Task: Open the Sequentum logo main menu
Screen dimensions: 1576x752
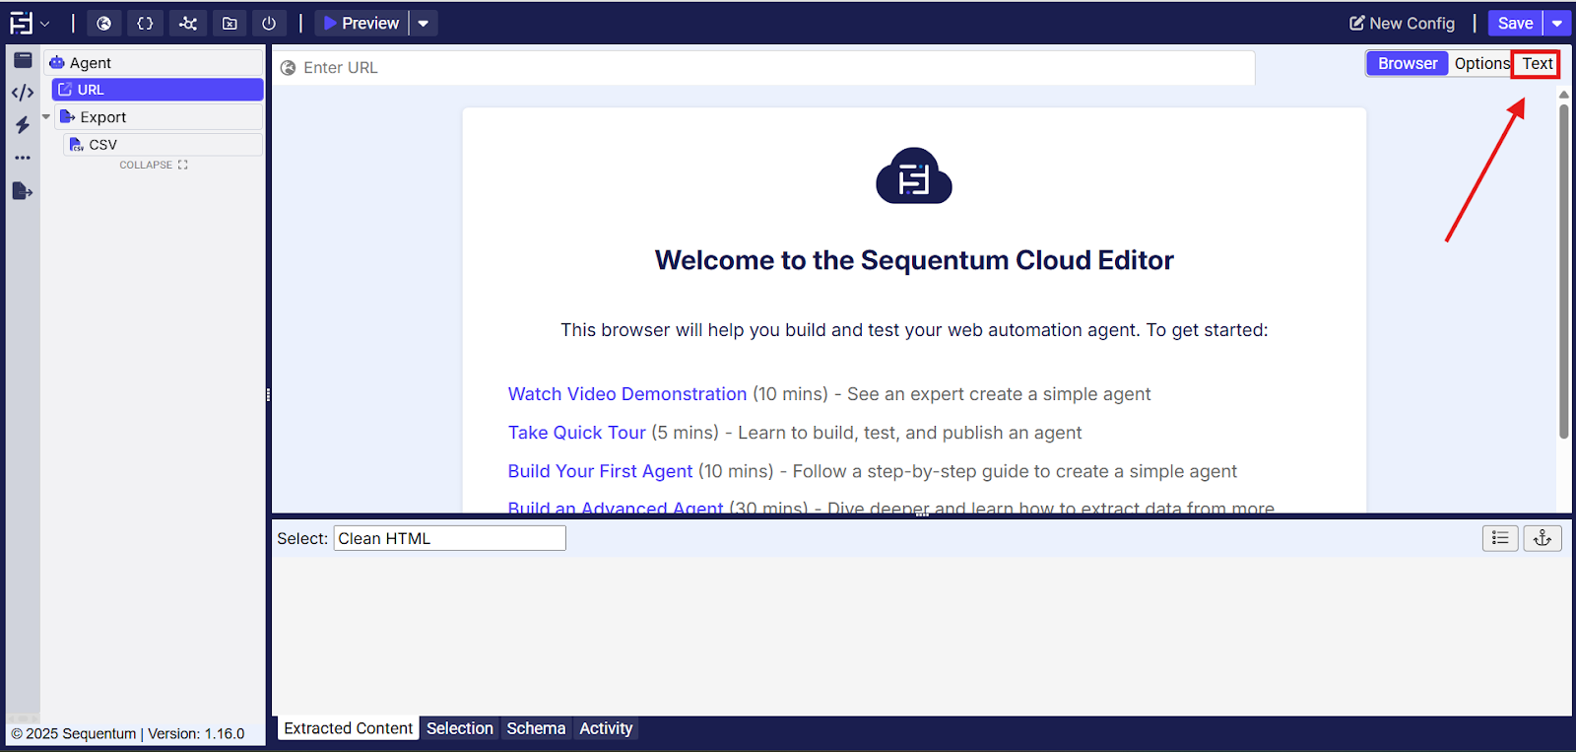Action: point(29,23)
